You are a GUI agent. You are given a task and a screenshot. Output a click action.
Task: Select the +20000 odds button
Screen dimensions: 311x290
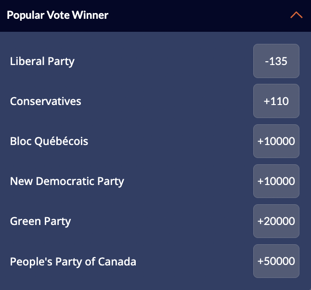tap(276, 221)
